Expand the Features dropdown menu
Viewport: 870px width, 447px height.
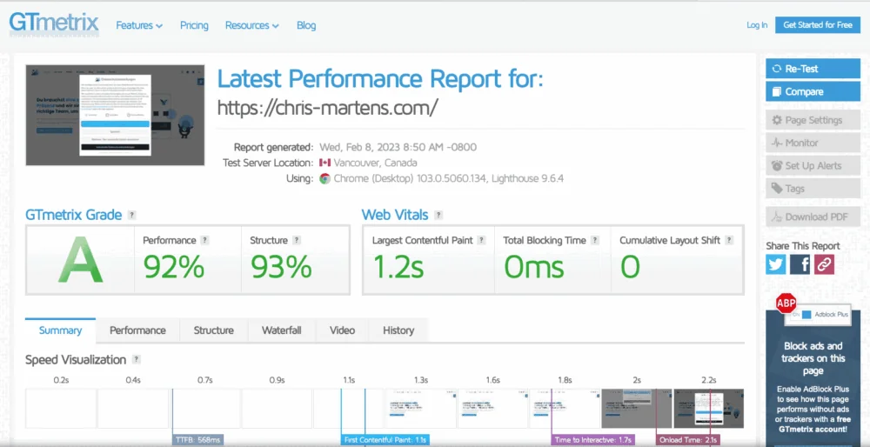[x=139, y=25]
